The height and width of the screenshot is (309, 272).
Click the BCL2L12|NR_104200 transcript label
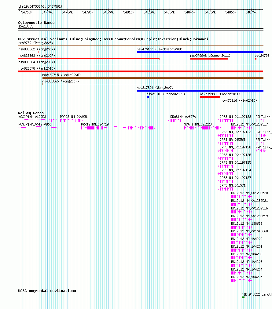(x=247, y=239)
